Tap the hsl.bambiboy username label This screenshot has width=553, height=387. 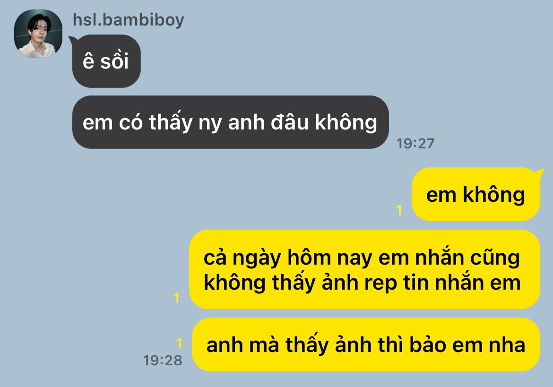tap(129, 20)
